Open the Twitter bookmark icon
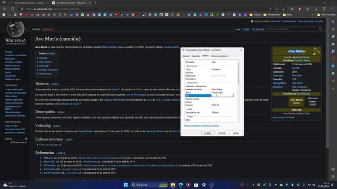 [127, 15]
